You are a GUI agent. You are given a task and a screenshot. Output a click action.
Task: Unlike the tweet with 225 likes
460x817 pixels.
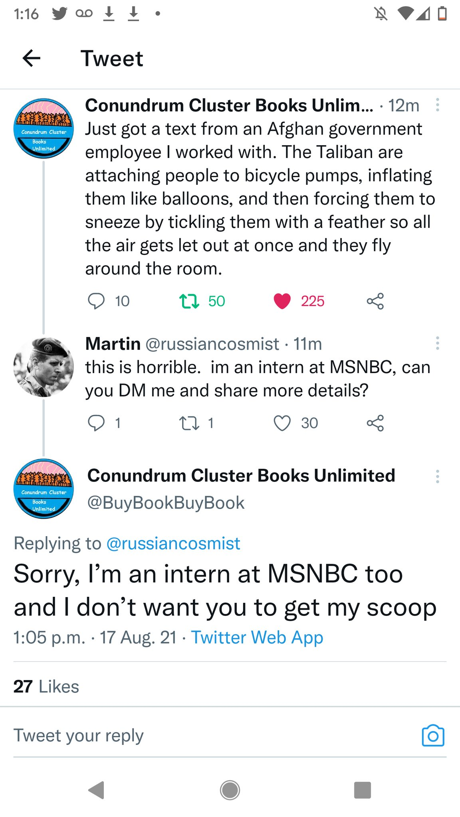coord(282,301)
